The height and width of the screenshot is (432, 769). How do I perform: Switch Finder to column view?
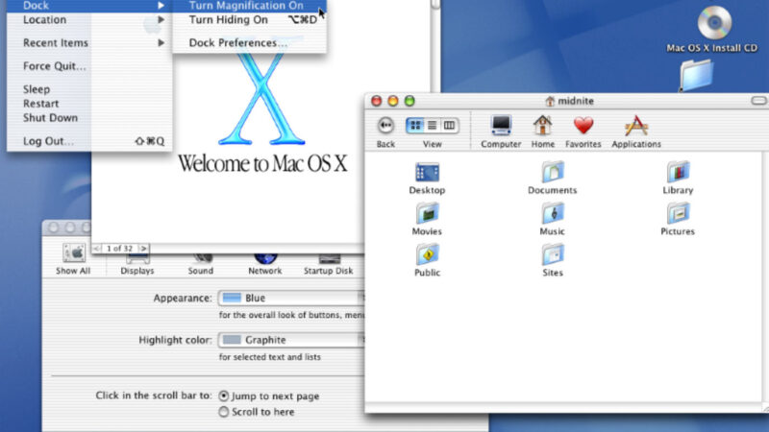[449, 126]
